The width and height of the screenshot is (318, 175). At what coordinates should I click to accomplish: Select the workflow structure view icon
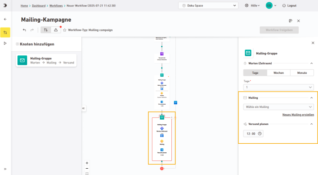click(x=45, y=30)
